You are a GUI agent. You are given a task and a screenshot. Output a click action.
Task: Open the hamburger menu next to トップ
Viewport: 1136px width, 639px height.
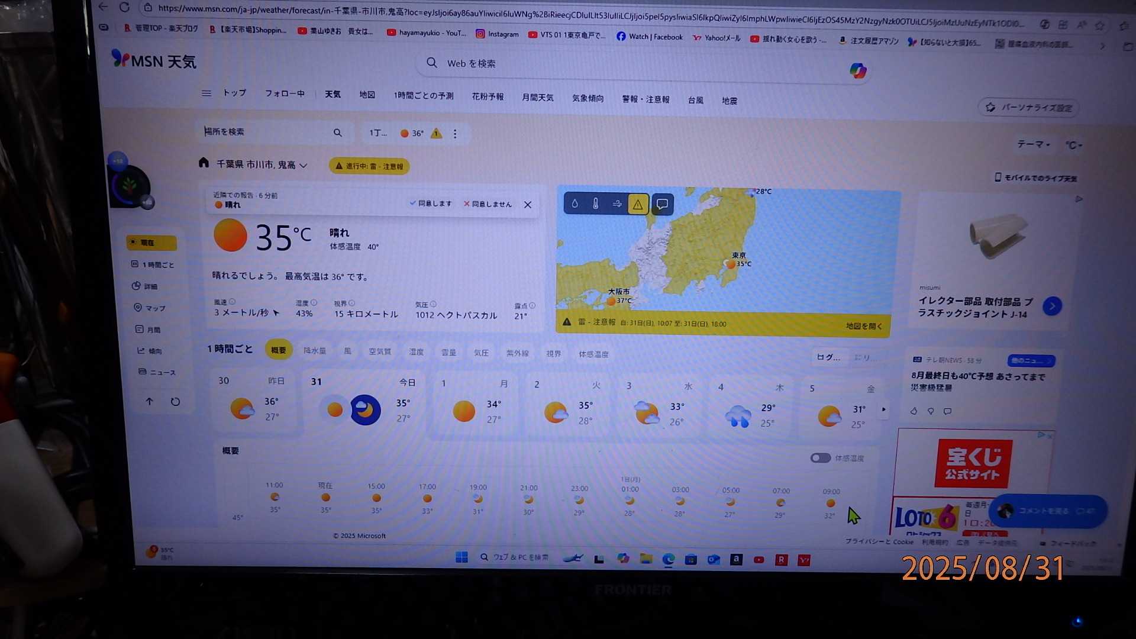pos(206,93)
